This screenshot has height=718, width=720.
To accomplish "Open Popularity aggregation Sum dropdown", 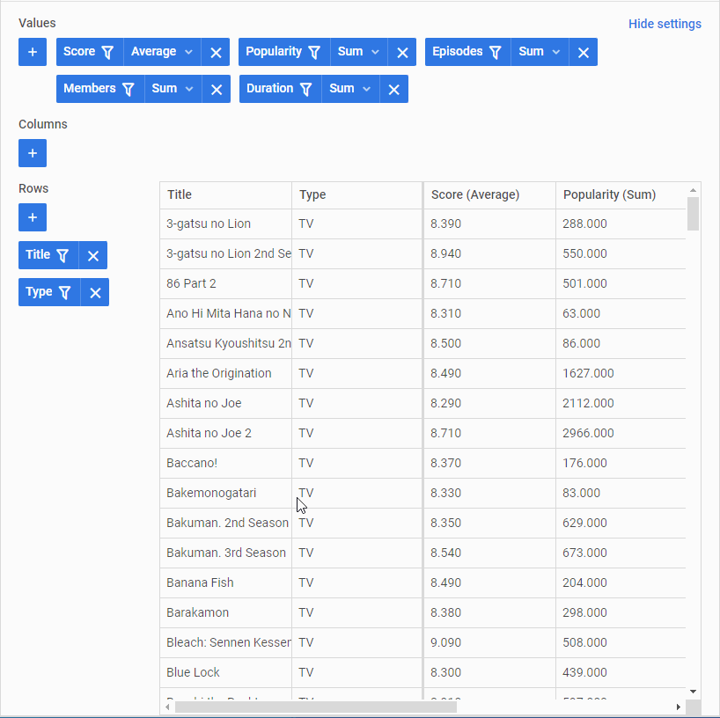I will (358, 52).
